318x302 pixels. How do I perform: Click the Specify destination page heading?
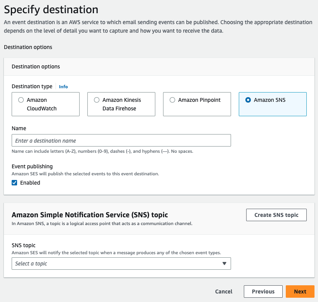tap(51, 9)
